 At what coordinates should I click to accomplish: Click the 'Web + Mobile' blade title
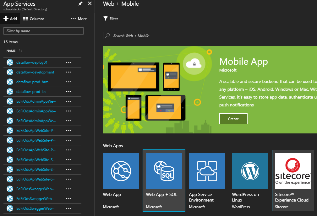pos(121,4)
